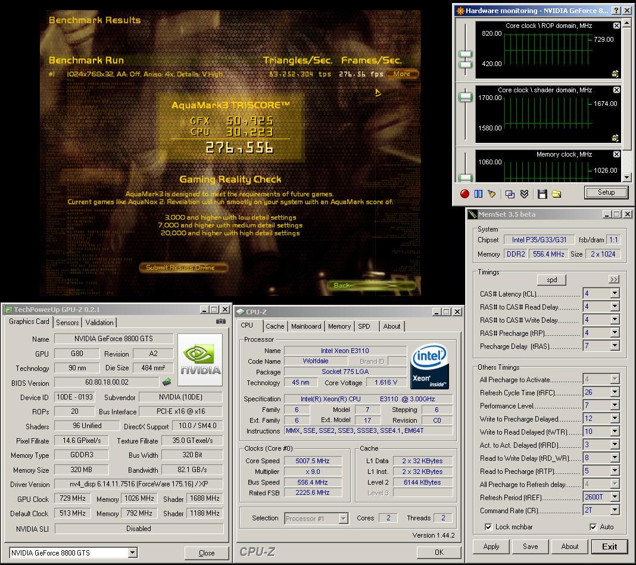Click the BIOS Version 60.80.18.00.02 field
Screen dimensions: 636x565
107,382
